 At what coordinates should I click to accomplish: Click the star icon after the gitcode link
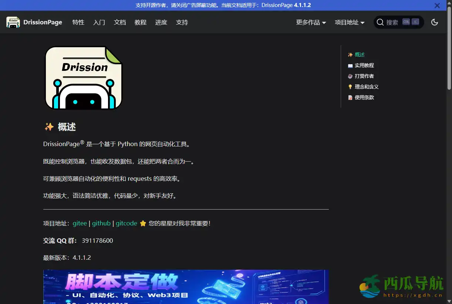tap(143, 223)
